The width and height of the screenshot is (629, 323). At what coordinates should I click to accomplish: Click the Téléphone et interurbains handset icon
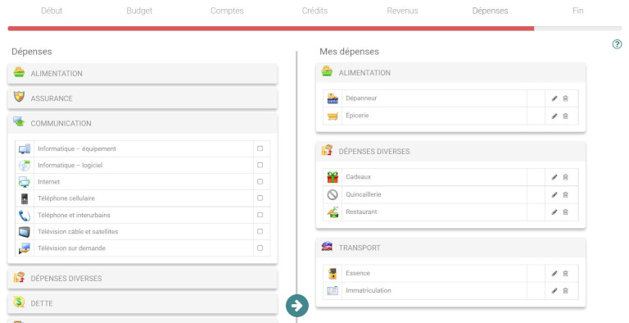[x=25, y=216]
